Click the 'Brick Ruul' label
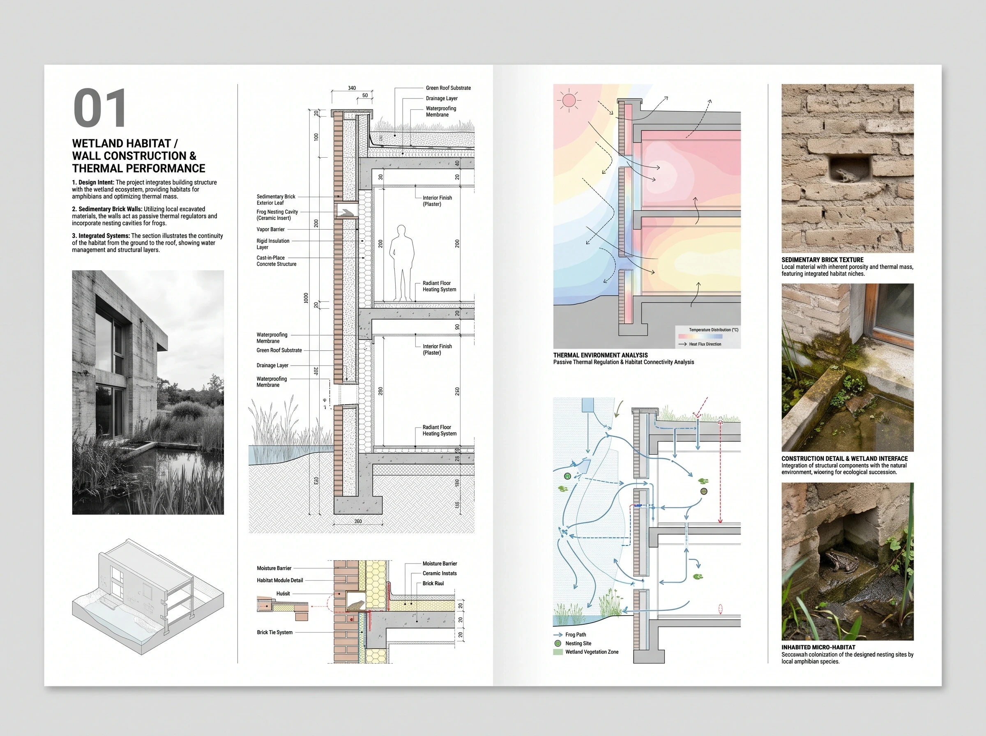Viewport: 986px width, 736px height. pos(433,583)
